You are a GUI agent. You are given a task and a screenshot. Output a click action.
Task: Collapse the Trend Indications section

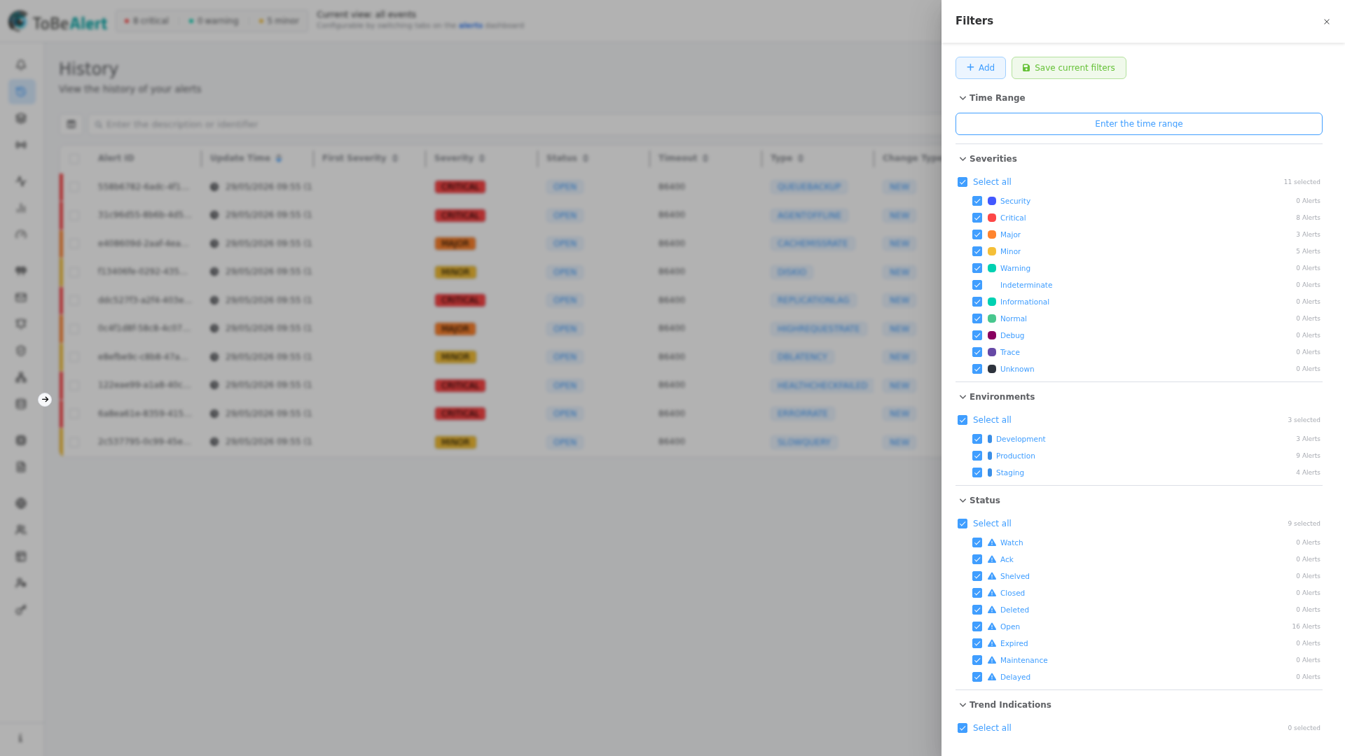click(963, 705)
